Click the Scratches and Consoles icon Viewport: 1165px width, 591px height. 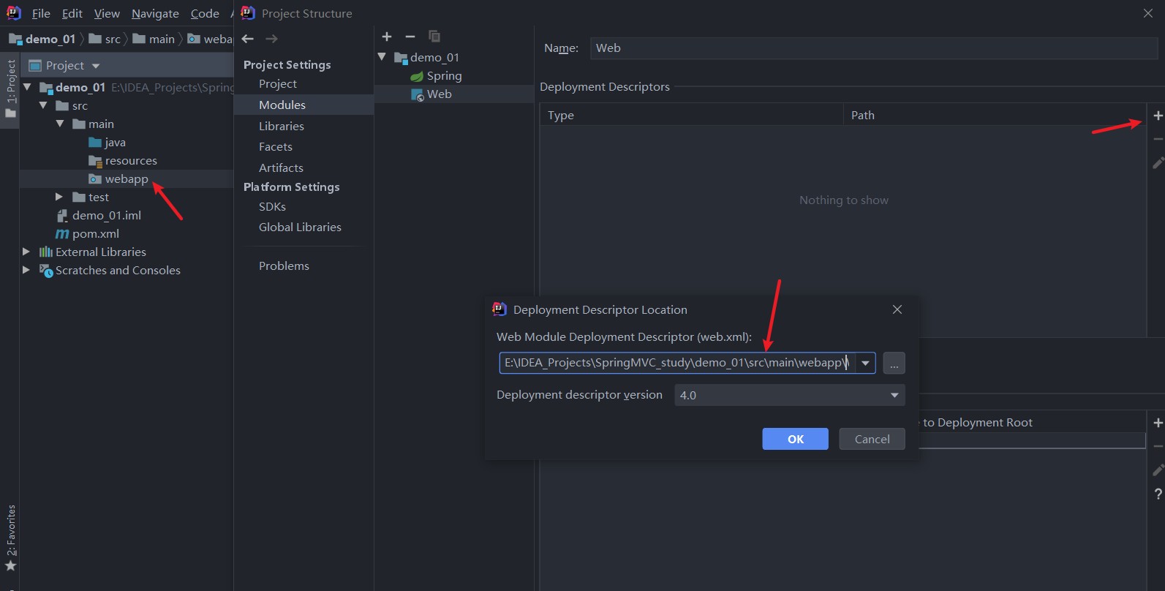tap(46, 270)
